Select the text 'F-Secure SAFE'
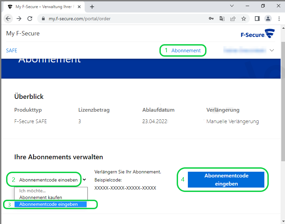This screenshot has width=285, height=224. point(30,121)
